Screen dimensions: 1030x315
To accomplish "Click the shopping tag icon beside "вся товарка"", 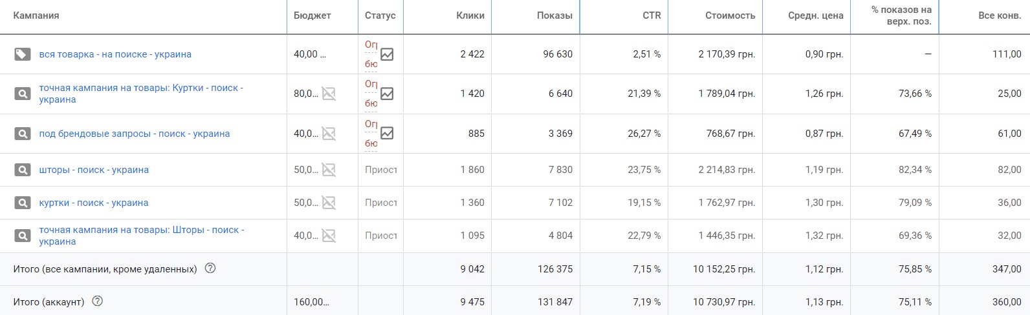I will [22, 54].
